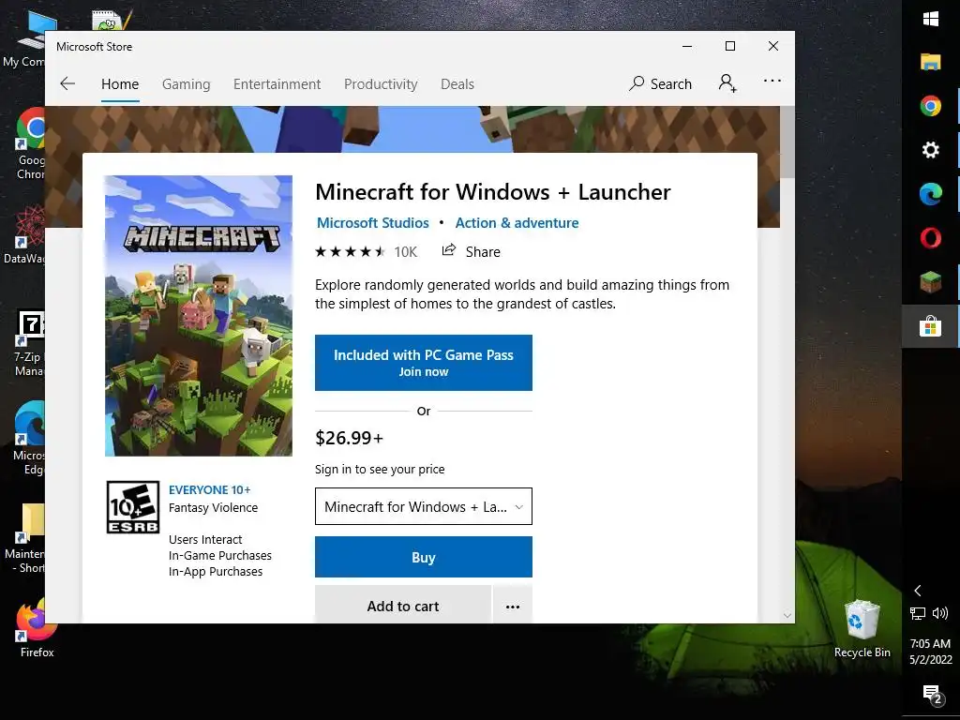Click the Minecraft for Windows + Launcher title
The image size is (960, 720).
[x=493, y=191]
